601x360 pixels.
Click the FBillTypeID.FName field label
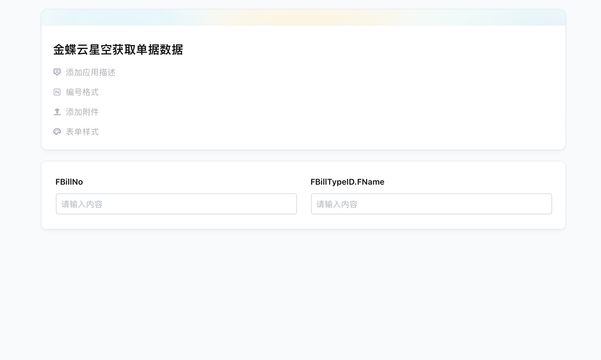tap(347, 182)
